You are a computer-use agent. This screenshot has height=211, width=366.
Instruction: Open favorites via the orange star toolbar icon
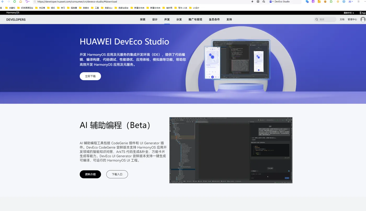(x=338, y=2)
